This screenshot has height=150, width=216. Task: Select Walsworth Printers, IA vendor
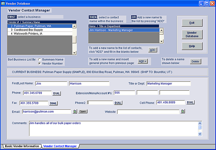coord(40,34)
